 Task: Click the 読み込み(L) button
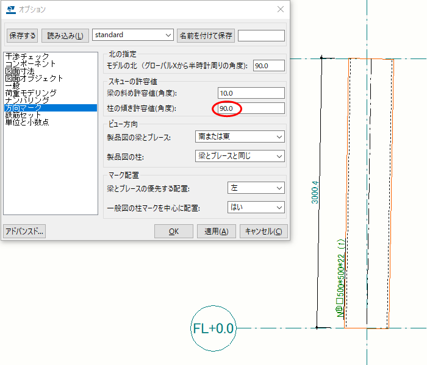[x=65, y=35]
